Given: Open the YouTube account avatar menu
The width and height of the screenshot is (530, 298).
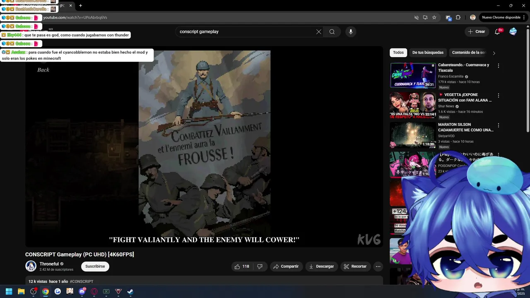Looking at the screenshot, I should point(513,32).
